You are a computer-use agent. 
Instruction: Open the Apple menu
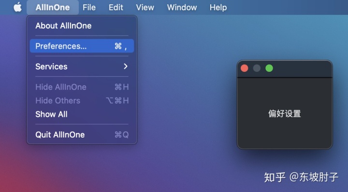click(18, 7)
